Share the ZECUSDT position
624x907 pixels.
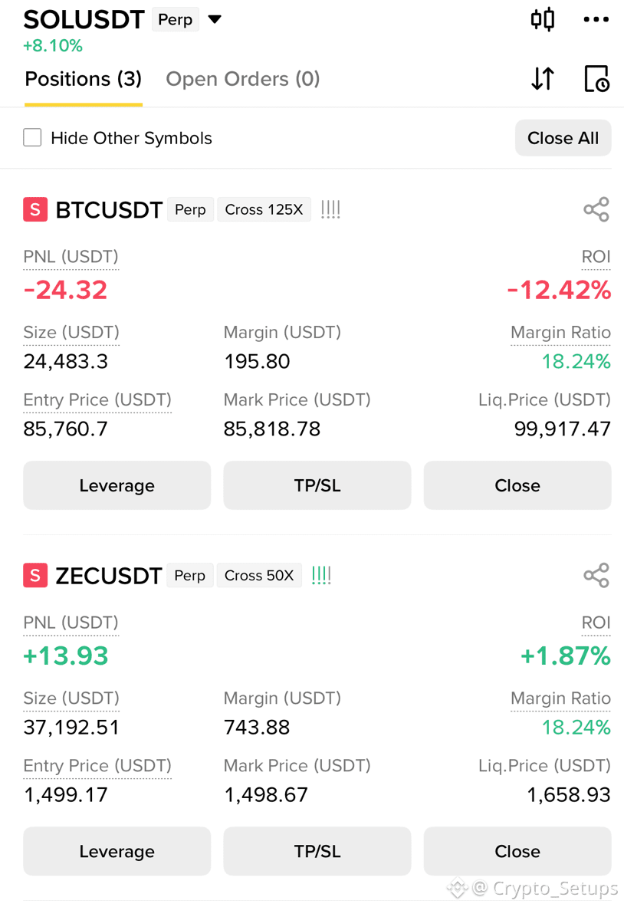click(x=596, y=576)
